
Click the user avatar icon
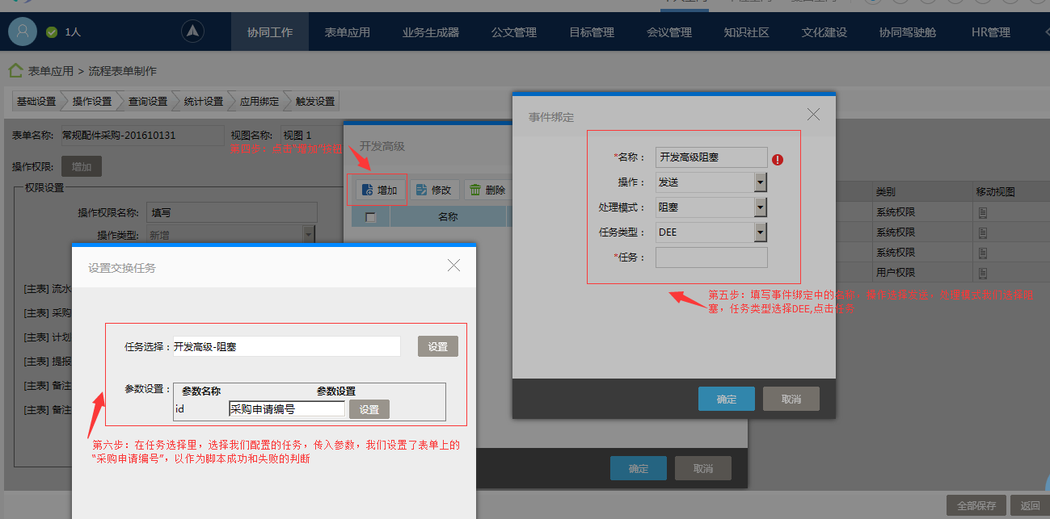click(x=23, y=31)
